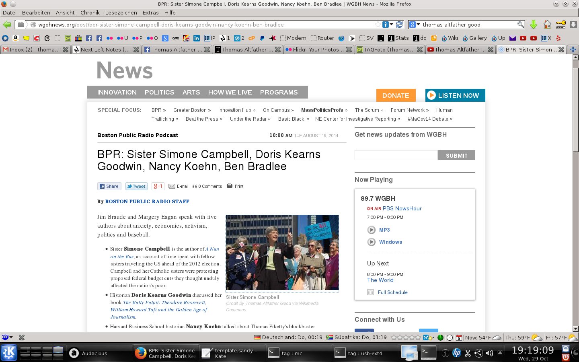Open the downloads green arrow icon
The height and width of the screenshot is (362, 579).
tap(534, 25)
